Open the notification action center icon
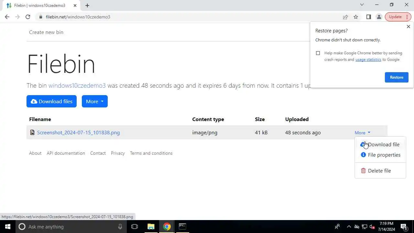 point(404,227)
